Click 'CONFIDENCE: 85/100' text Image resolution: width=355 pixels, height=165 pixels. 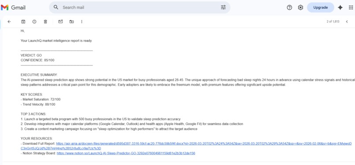point(37,60)
